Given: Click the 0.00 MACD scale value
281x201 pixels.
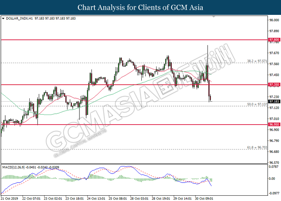Looking at the screenshot, I should (272, 178).
